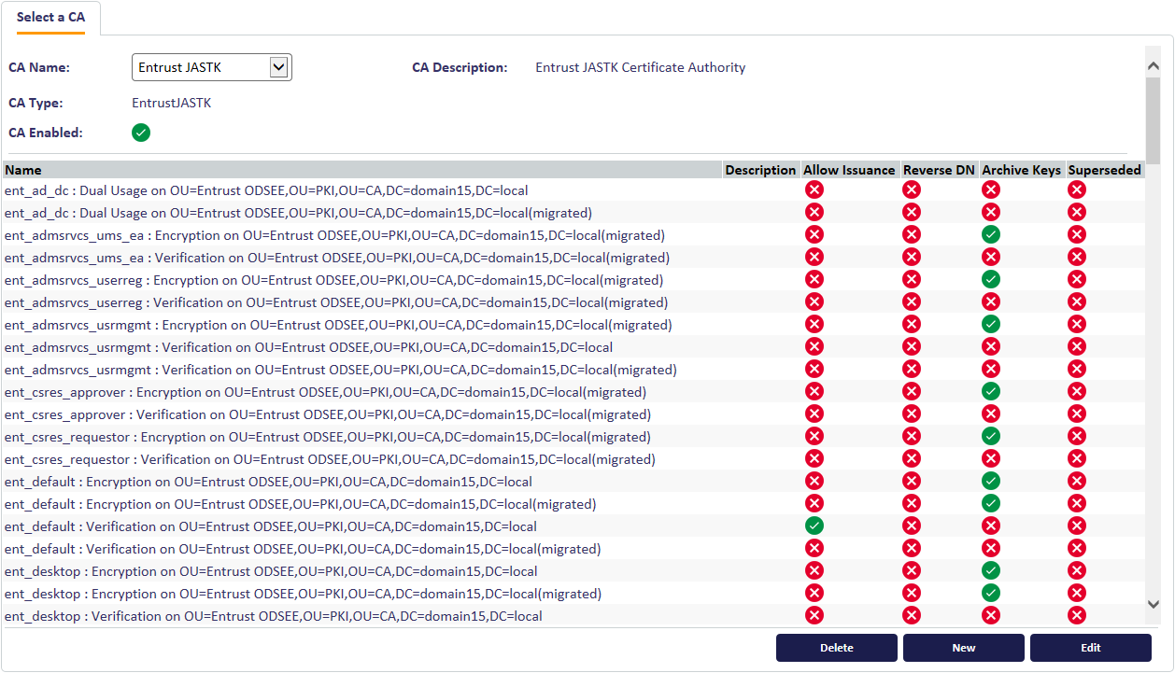
Task: Click Superseded icon for ent_admsrvcs_userreg Verification row
Action: click(1077, 301)
